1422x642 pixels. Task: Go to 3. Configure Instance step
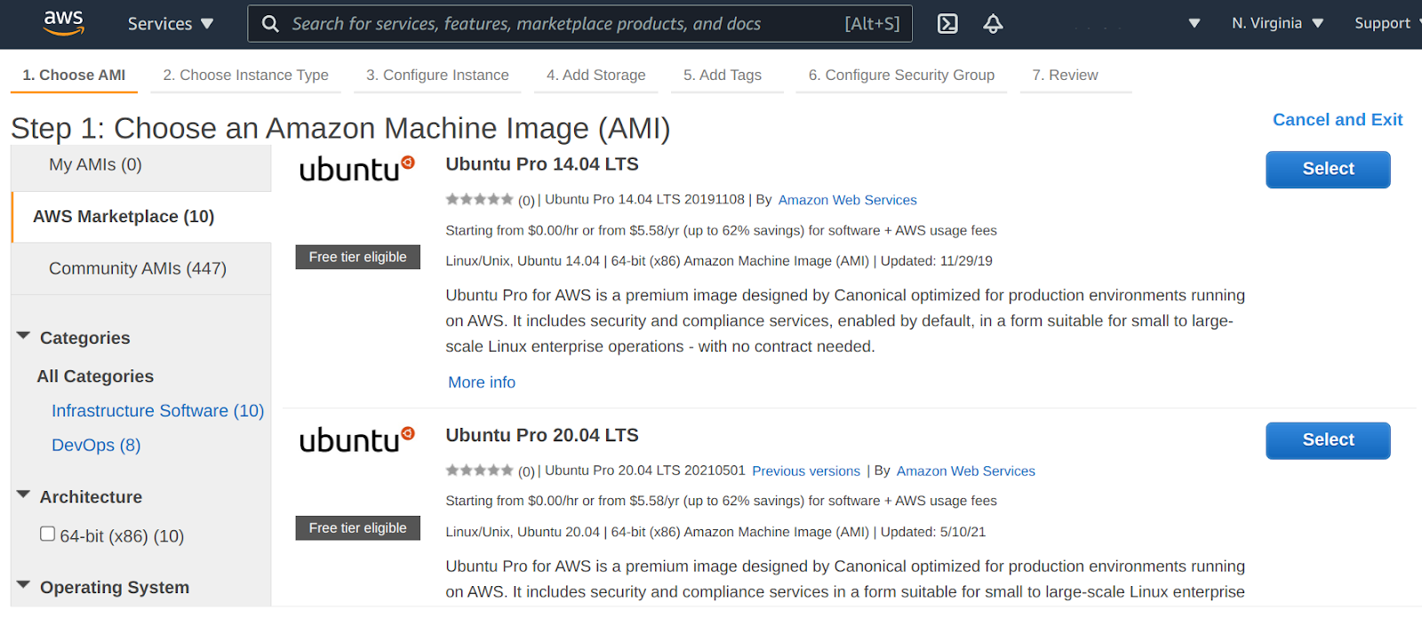(437, 75)
